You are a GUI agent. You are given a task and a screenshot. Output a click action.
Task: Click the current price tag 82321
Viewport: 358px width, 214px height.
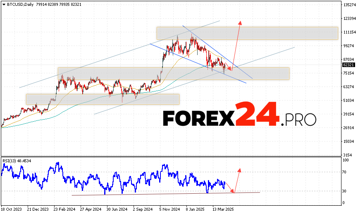348,65
